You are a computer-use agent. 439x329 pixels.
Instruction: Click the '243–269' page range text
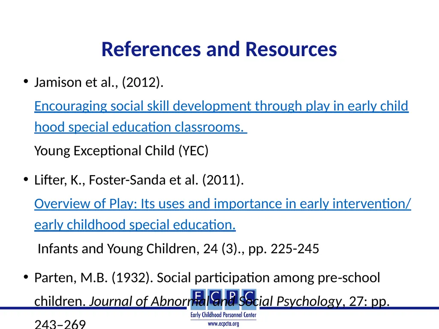coord(60,325)
